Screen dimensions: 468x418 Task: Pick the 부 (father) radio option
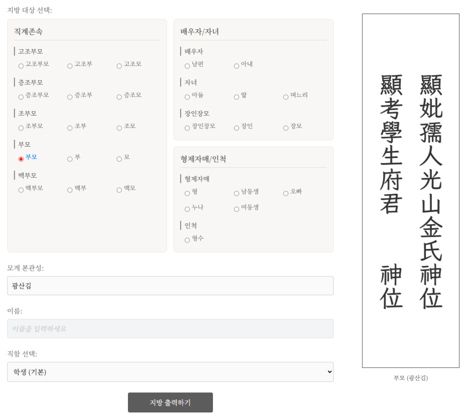click(70, 159)
